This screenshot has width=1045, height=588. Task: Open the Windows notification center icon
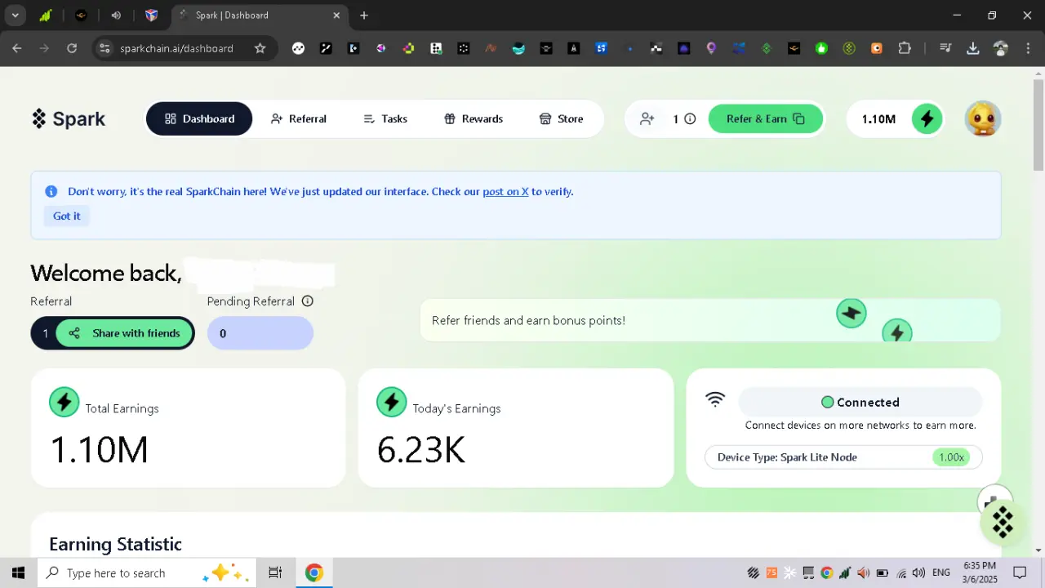1020,572
